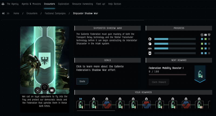Click the Agency logo icon in the top bar

pyautogui.click(x=3, y=4)
